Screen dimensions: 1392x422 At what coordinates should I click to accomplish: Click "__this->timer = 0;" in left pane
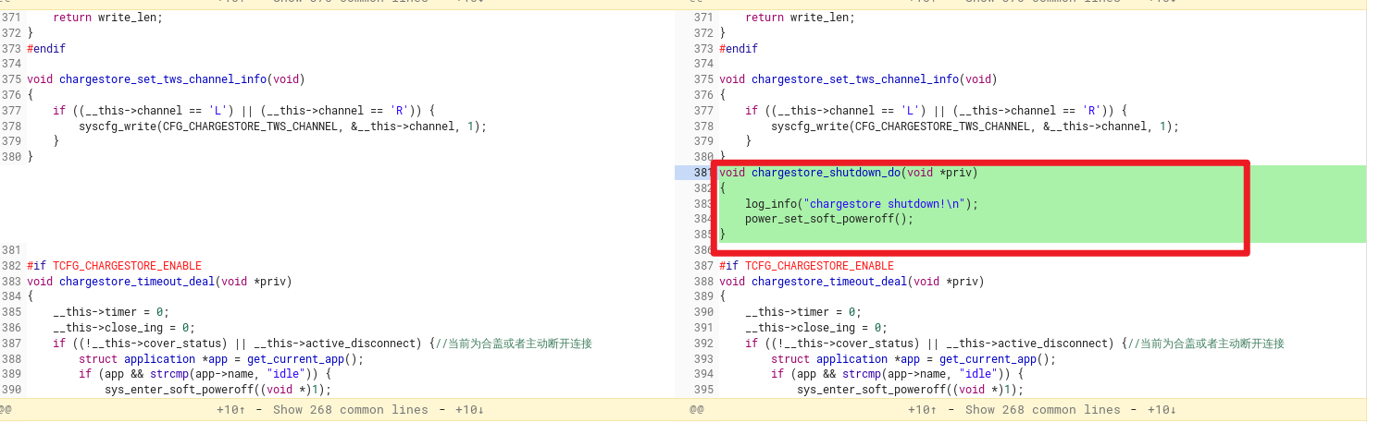pos(111,312)
